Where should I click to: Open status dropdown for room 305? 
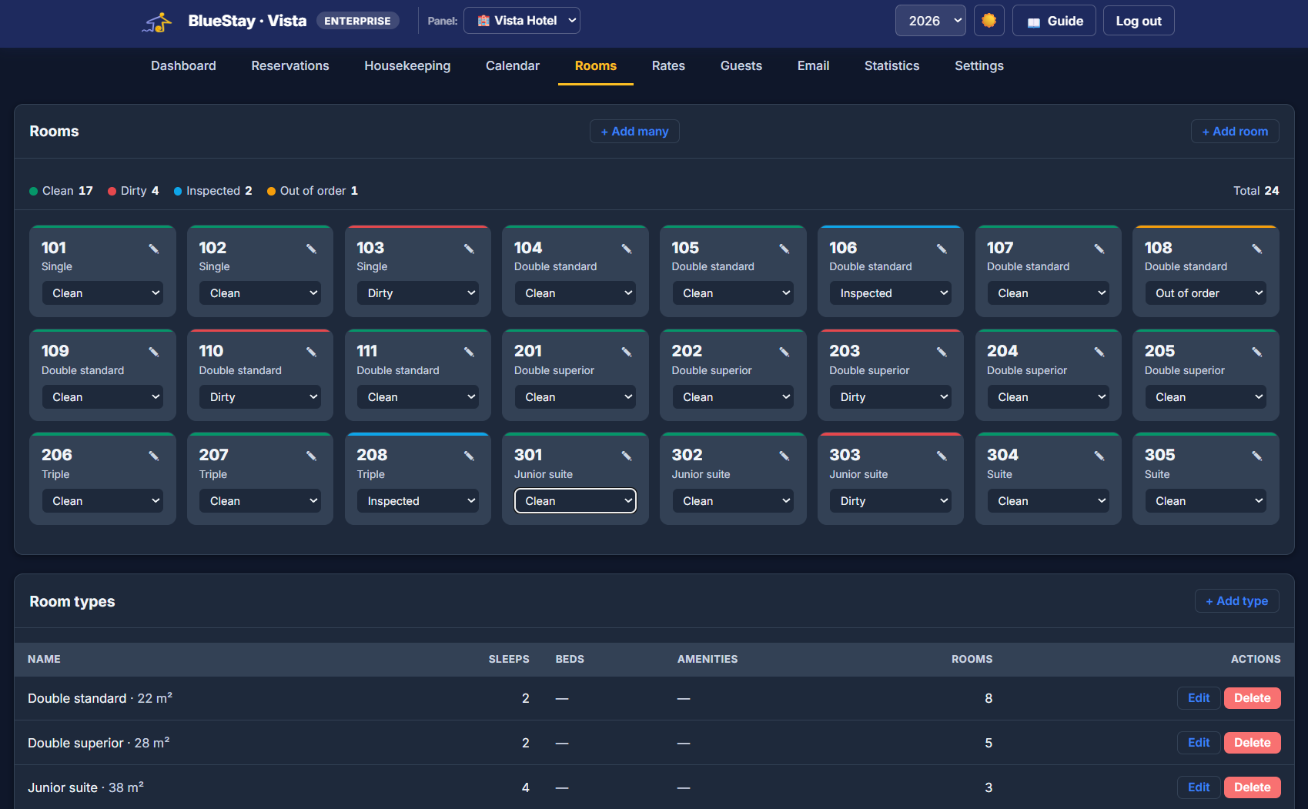(1206, 501)
